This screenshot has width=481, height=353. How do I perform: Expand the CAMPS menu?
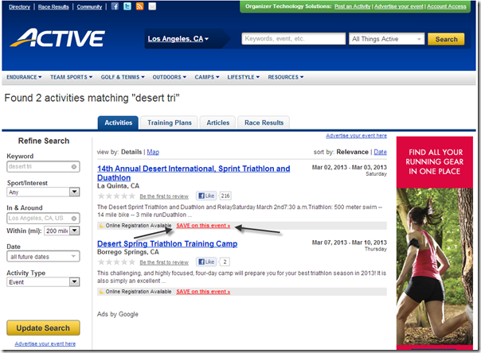click(207, 77)
